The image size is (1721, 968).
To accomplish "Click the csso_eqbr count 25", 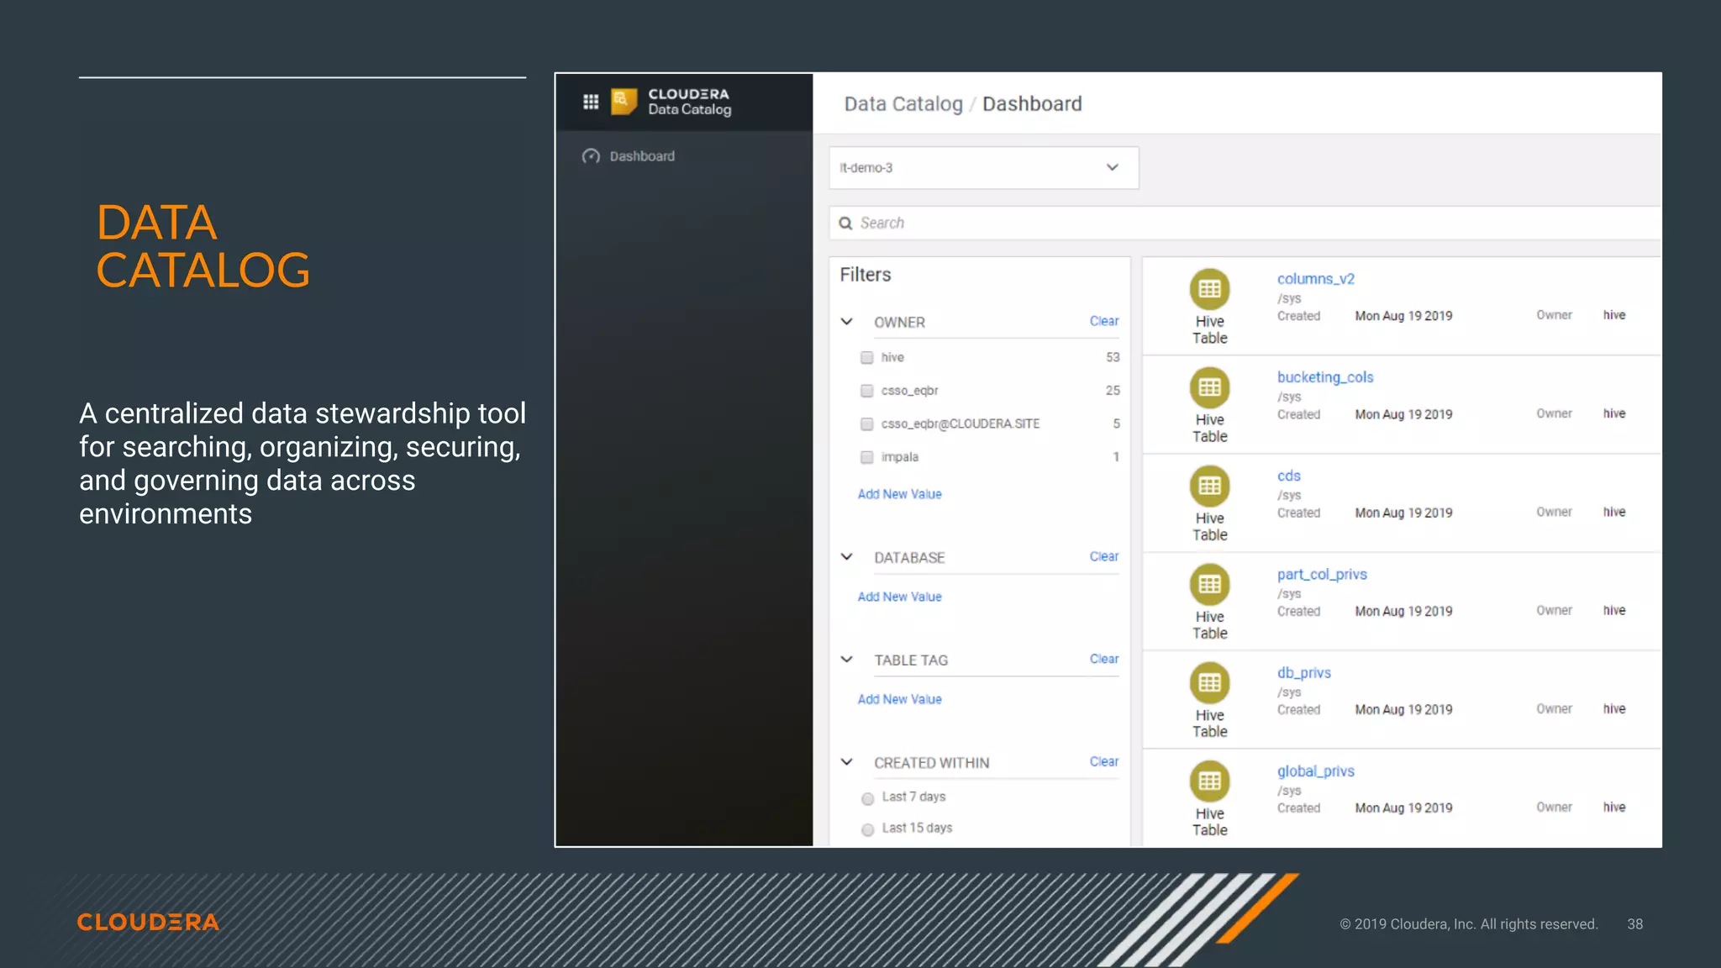I will 1113,391.
